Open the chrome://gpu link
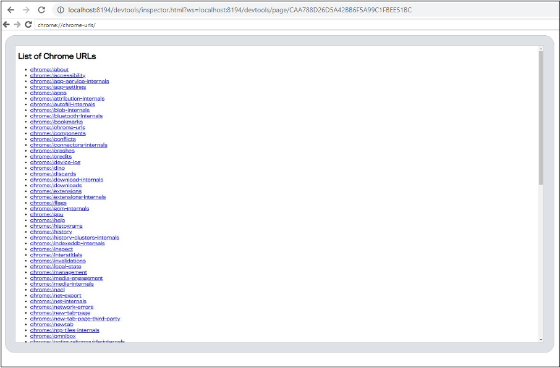The height and width of the screenshot is (368, 560). click(47, 214)
